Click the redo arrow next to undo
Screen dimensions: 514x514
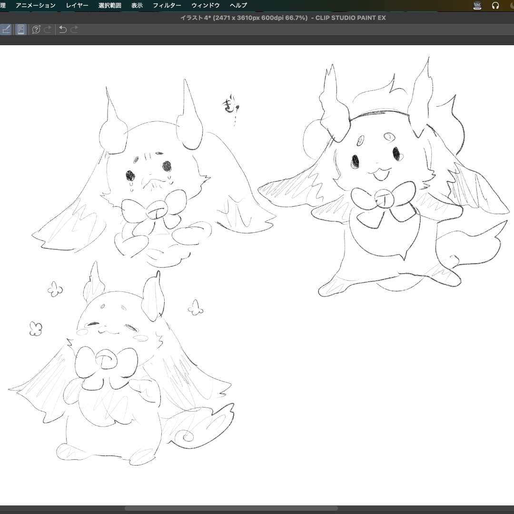click(x=74, y=30)
